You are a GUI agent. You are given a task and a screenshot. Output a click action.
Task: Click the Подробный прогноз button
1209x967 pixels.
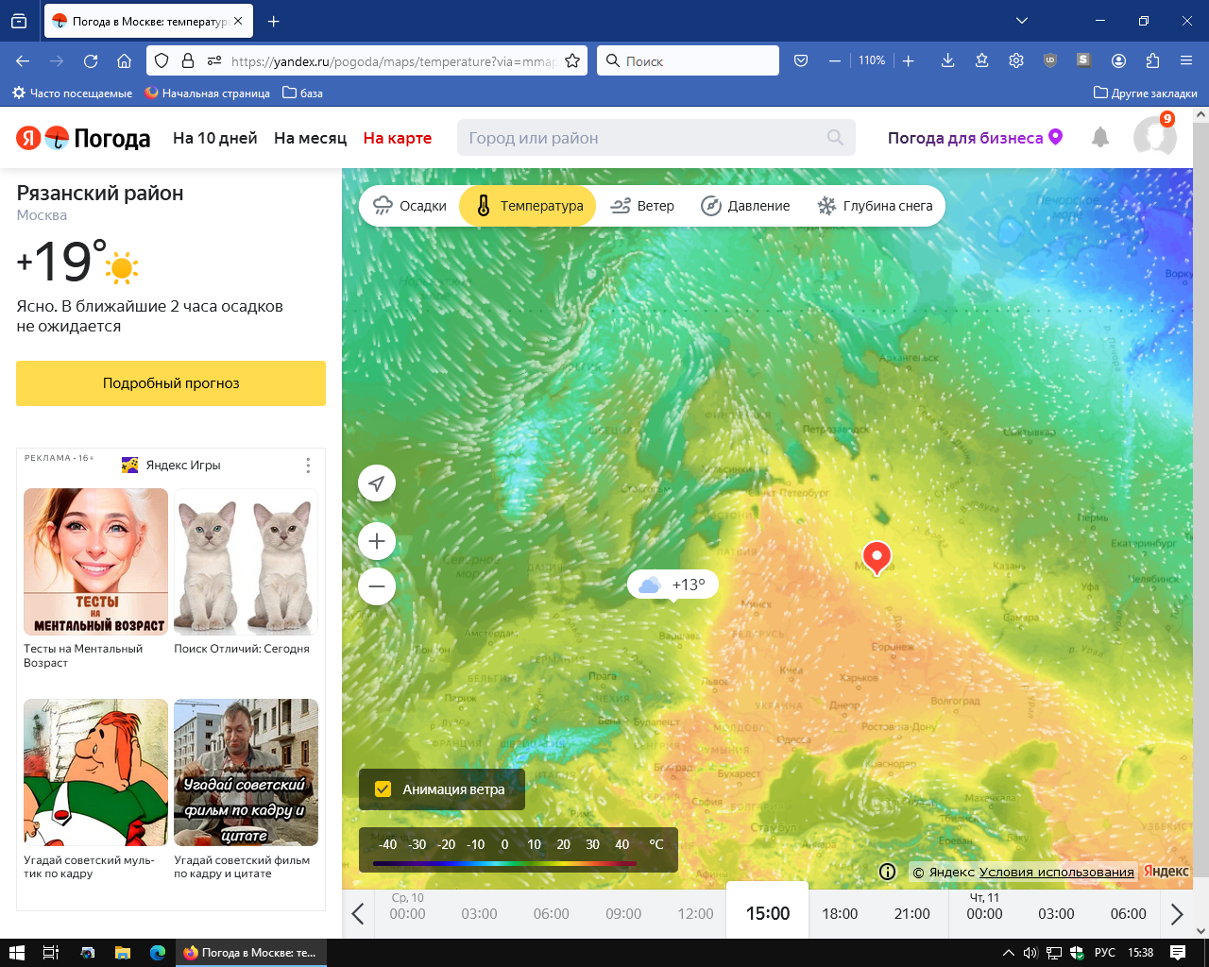170,383
